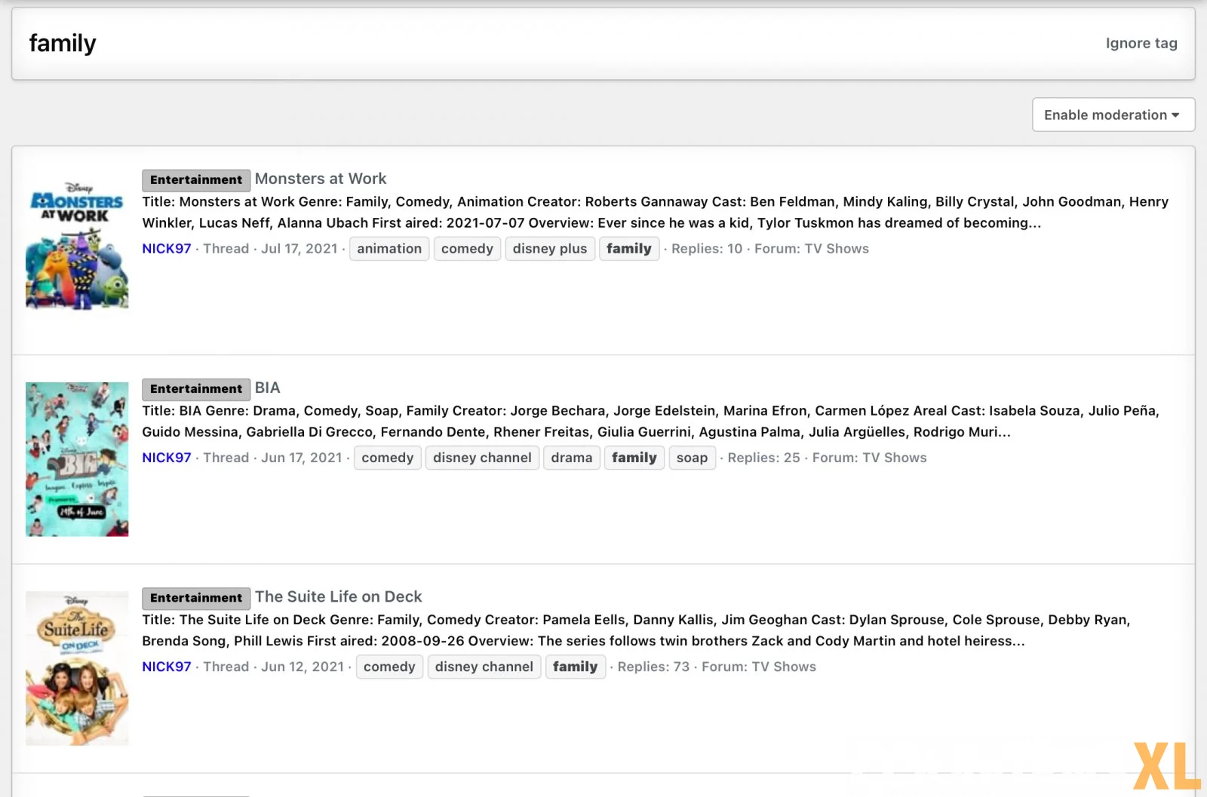This screenshot has height=797, width=1207.
Task: Select the disney channel tag on Suite Life on Deck
Action: pos(484,667)
